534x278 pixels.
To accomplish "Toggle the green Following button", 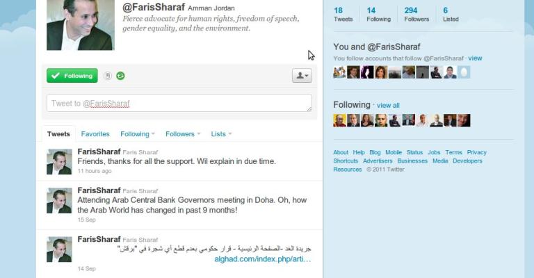I will tap(72, 76).
